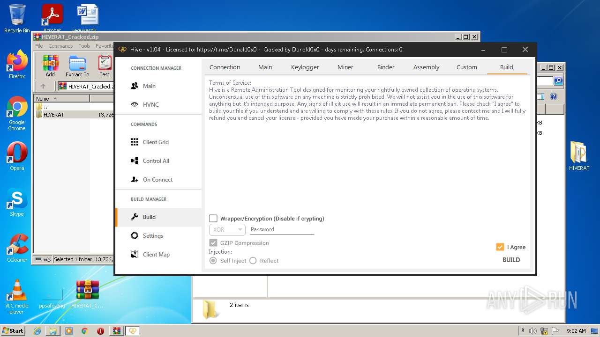600x337 pixels.
Task: Switch to the Connection tab
Action: 225,67
